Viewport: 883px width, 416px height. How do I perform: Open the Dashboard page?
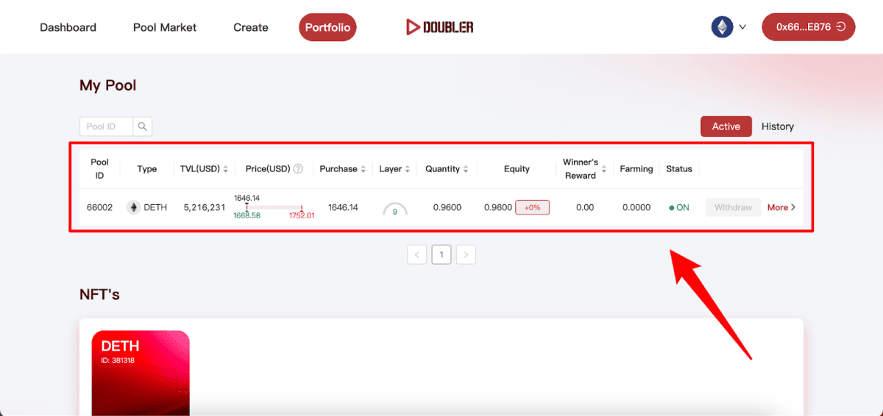(x=68, y=27)
